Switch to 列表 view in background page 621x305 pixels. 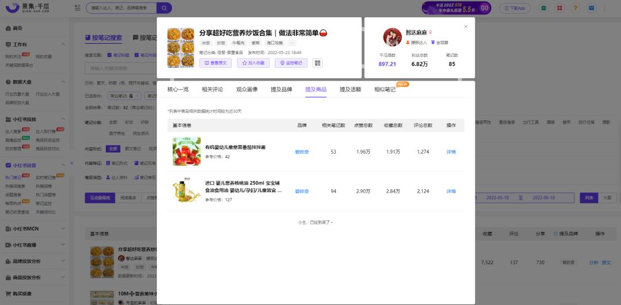pos(589,197)
